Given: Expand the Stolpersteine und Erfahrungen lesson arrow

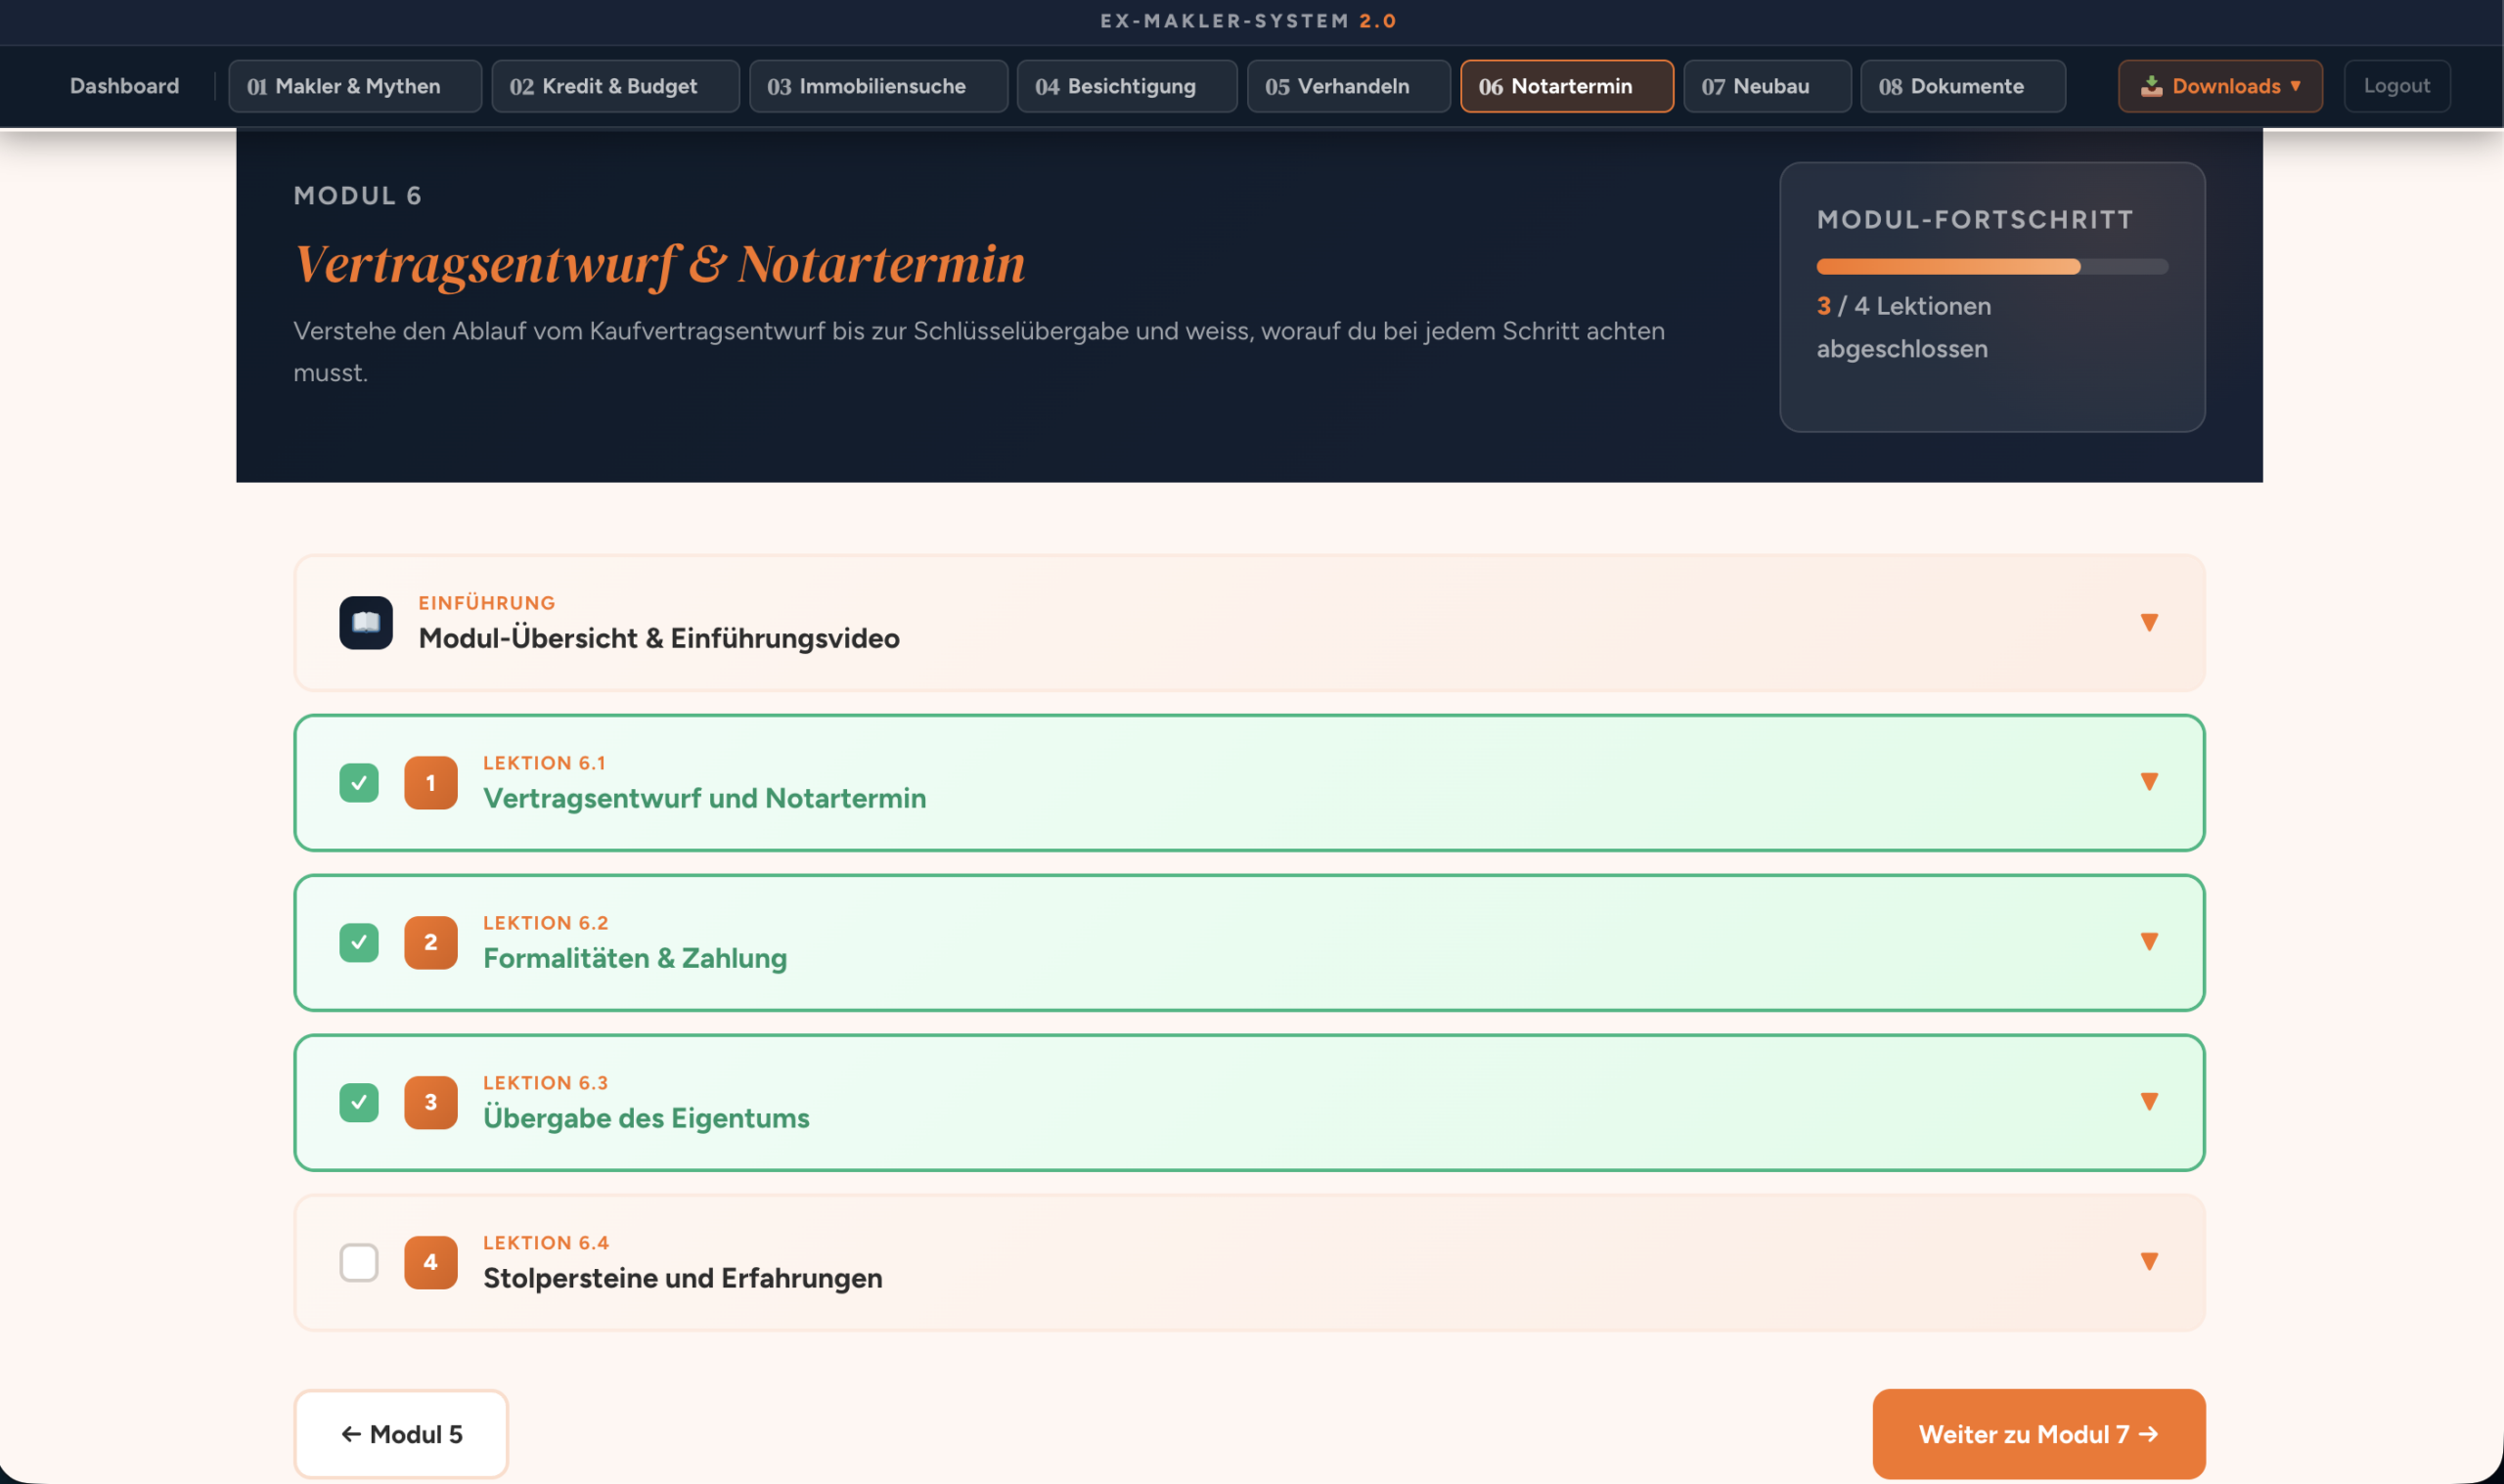Looking at the screenshot, I should click(x=2148, y=1262).
